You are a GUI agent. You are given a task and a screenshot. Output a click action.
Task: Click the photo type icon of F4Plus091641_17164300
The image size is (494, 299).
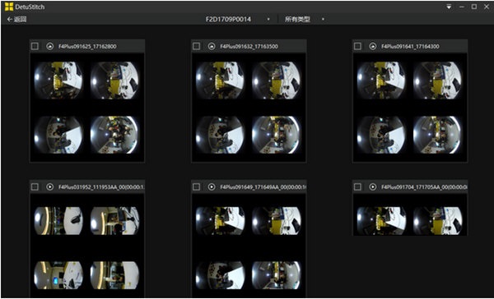373,46
